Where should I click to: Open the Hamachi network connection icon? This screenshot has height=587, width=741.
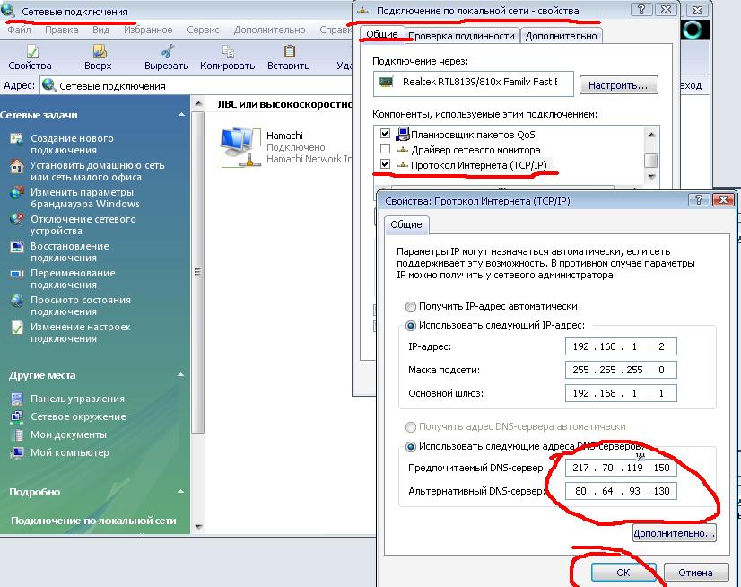237,144
